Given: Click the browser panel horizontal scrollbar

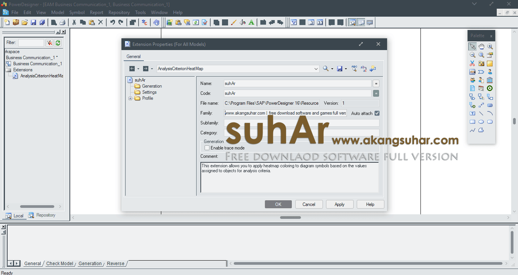Looking at the screenshot, I should (x=37, y=207).
